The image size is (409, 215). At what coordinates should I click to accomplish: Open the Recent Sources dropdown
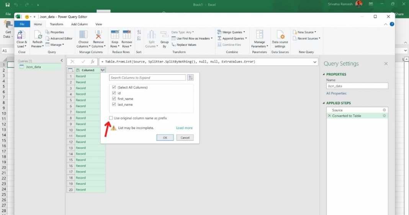307,38
